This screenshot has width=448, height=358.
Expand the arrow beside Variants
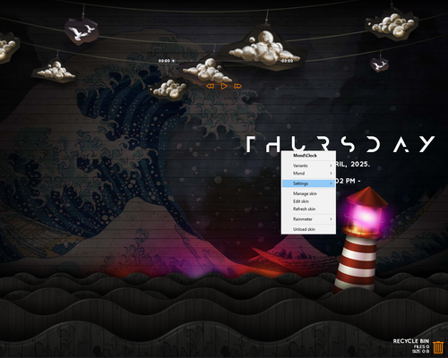pos(331,166)
